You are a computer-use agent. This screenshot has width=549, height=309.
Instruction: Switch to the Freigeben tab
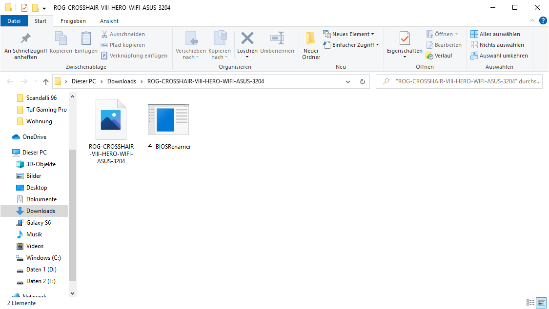[73, 21]
